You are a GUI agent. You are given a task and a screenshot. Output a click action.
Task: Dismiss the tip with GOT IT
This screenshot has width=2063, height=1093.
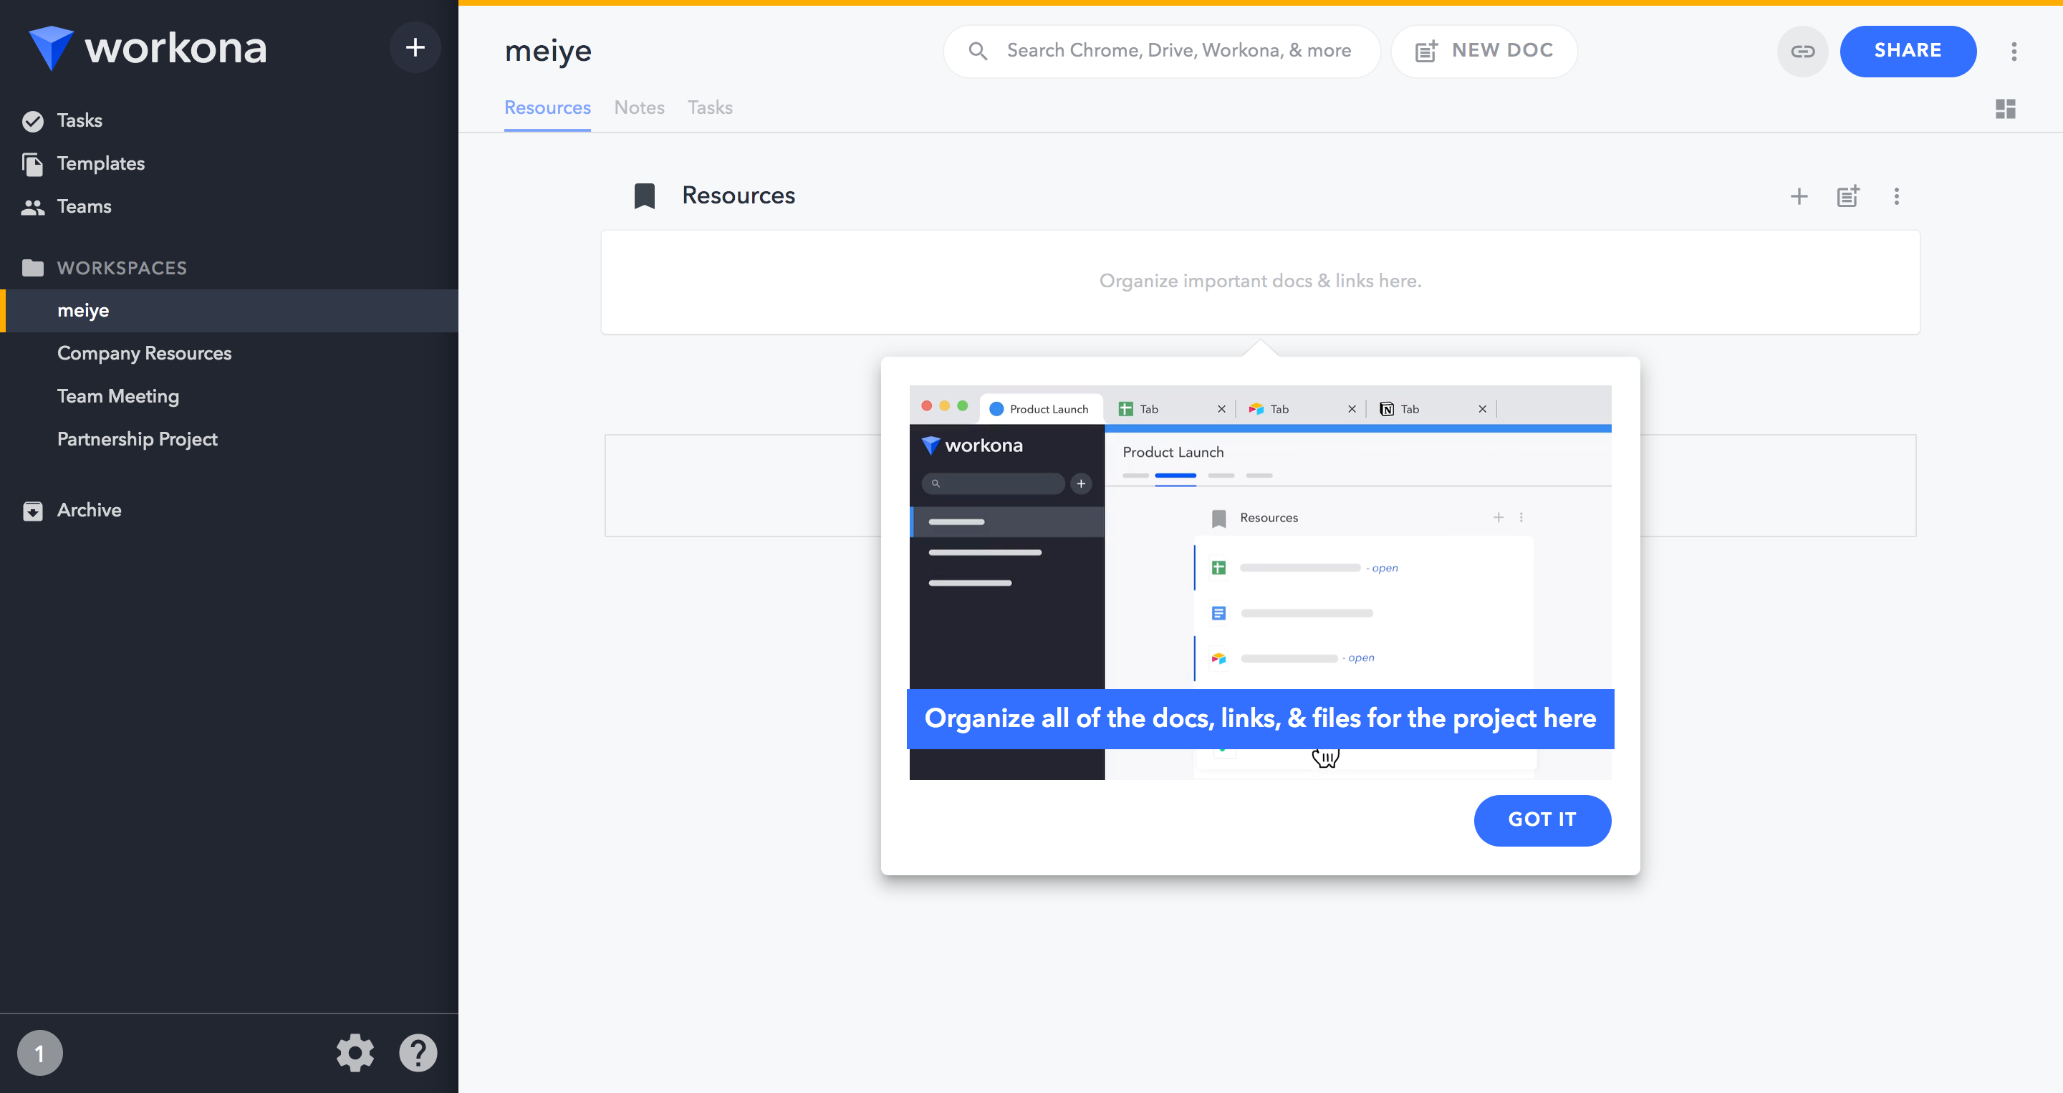point(1542,820)
